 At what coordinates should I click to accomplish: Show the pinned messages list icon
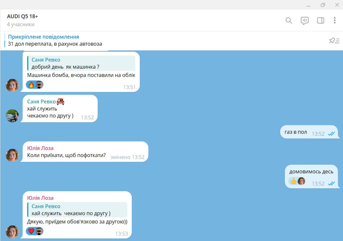click(x=334, y=41)
